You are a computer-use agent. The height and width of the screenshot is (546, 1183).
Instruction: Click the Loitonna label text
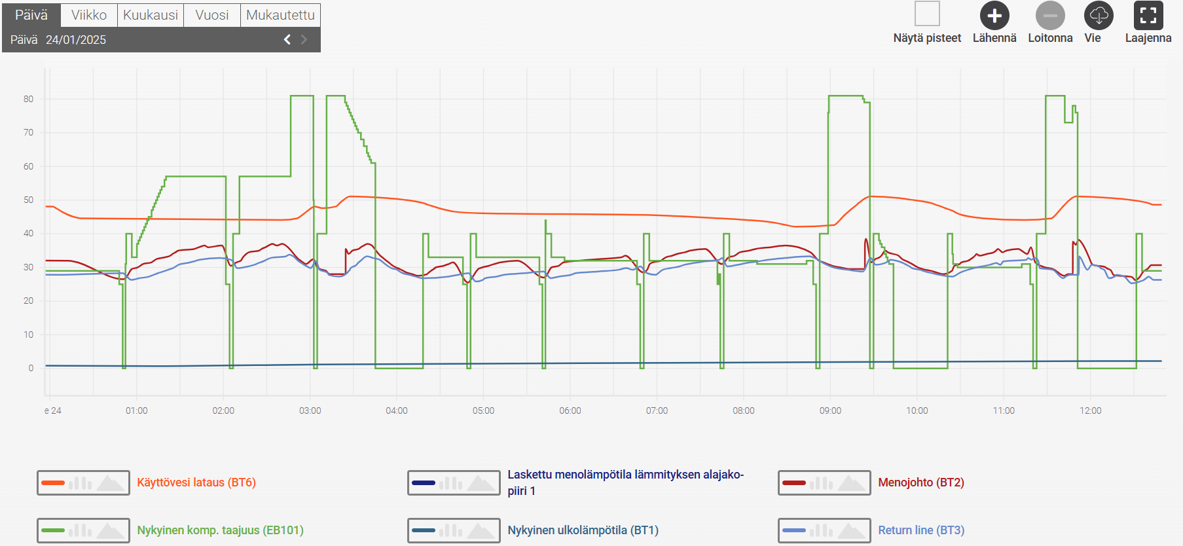(1050, 38)
